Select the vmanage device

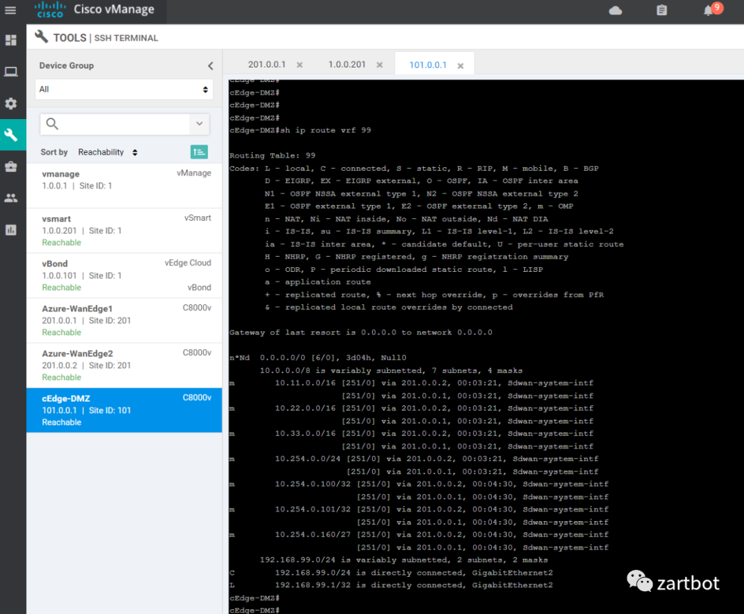coord(124,185)
